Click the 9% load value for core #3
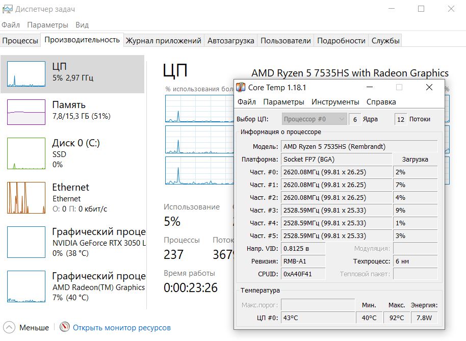 tap(415, 211)
